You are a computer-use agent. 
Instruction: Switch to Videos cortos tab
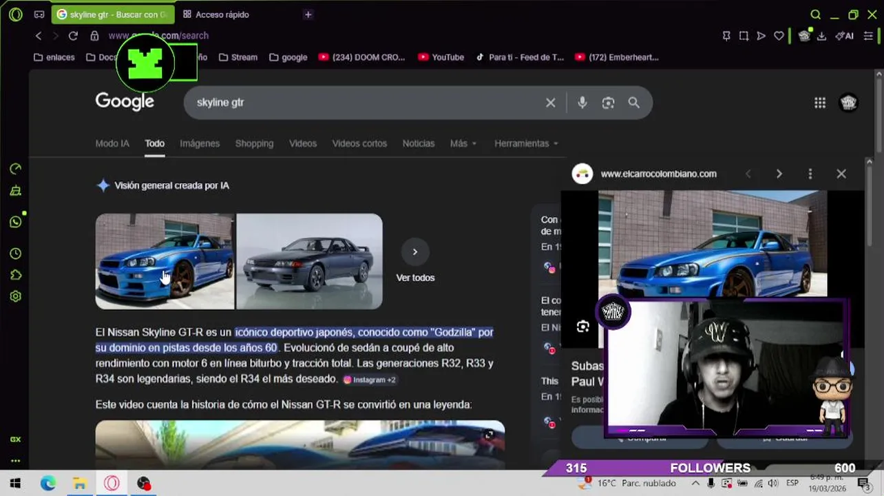coord(359,143)
